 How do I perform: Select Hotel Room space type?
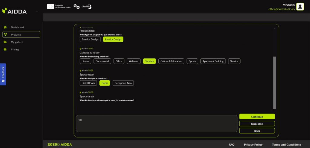[x=88, y=83]
